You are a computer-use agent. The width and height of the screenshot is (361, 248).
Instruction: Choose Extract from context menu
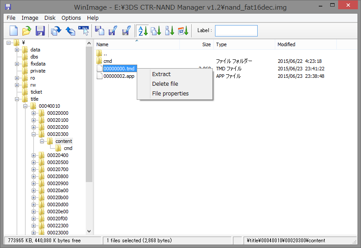click(x=161, y=74)
